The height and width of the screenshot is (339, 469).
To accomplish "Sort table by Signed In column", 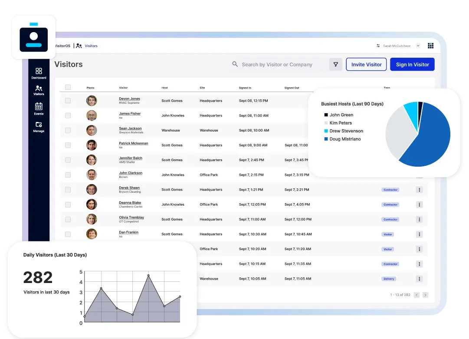I will pyautogui.click(x=245, y=88).
